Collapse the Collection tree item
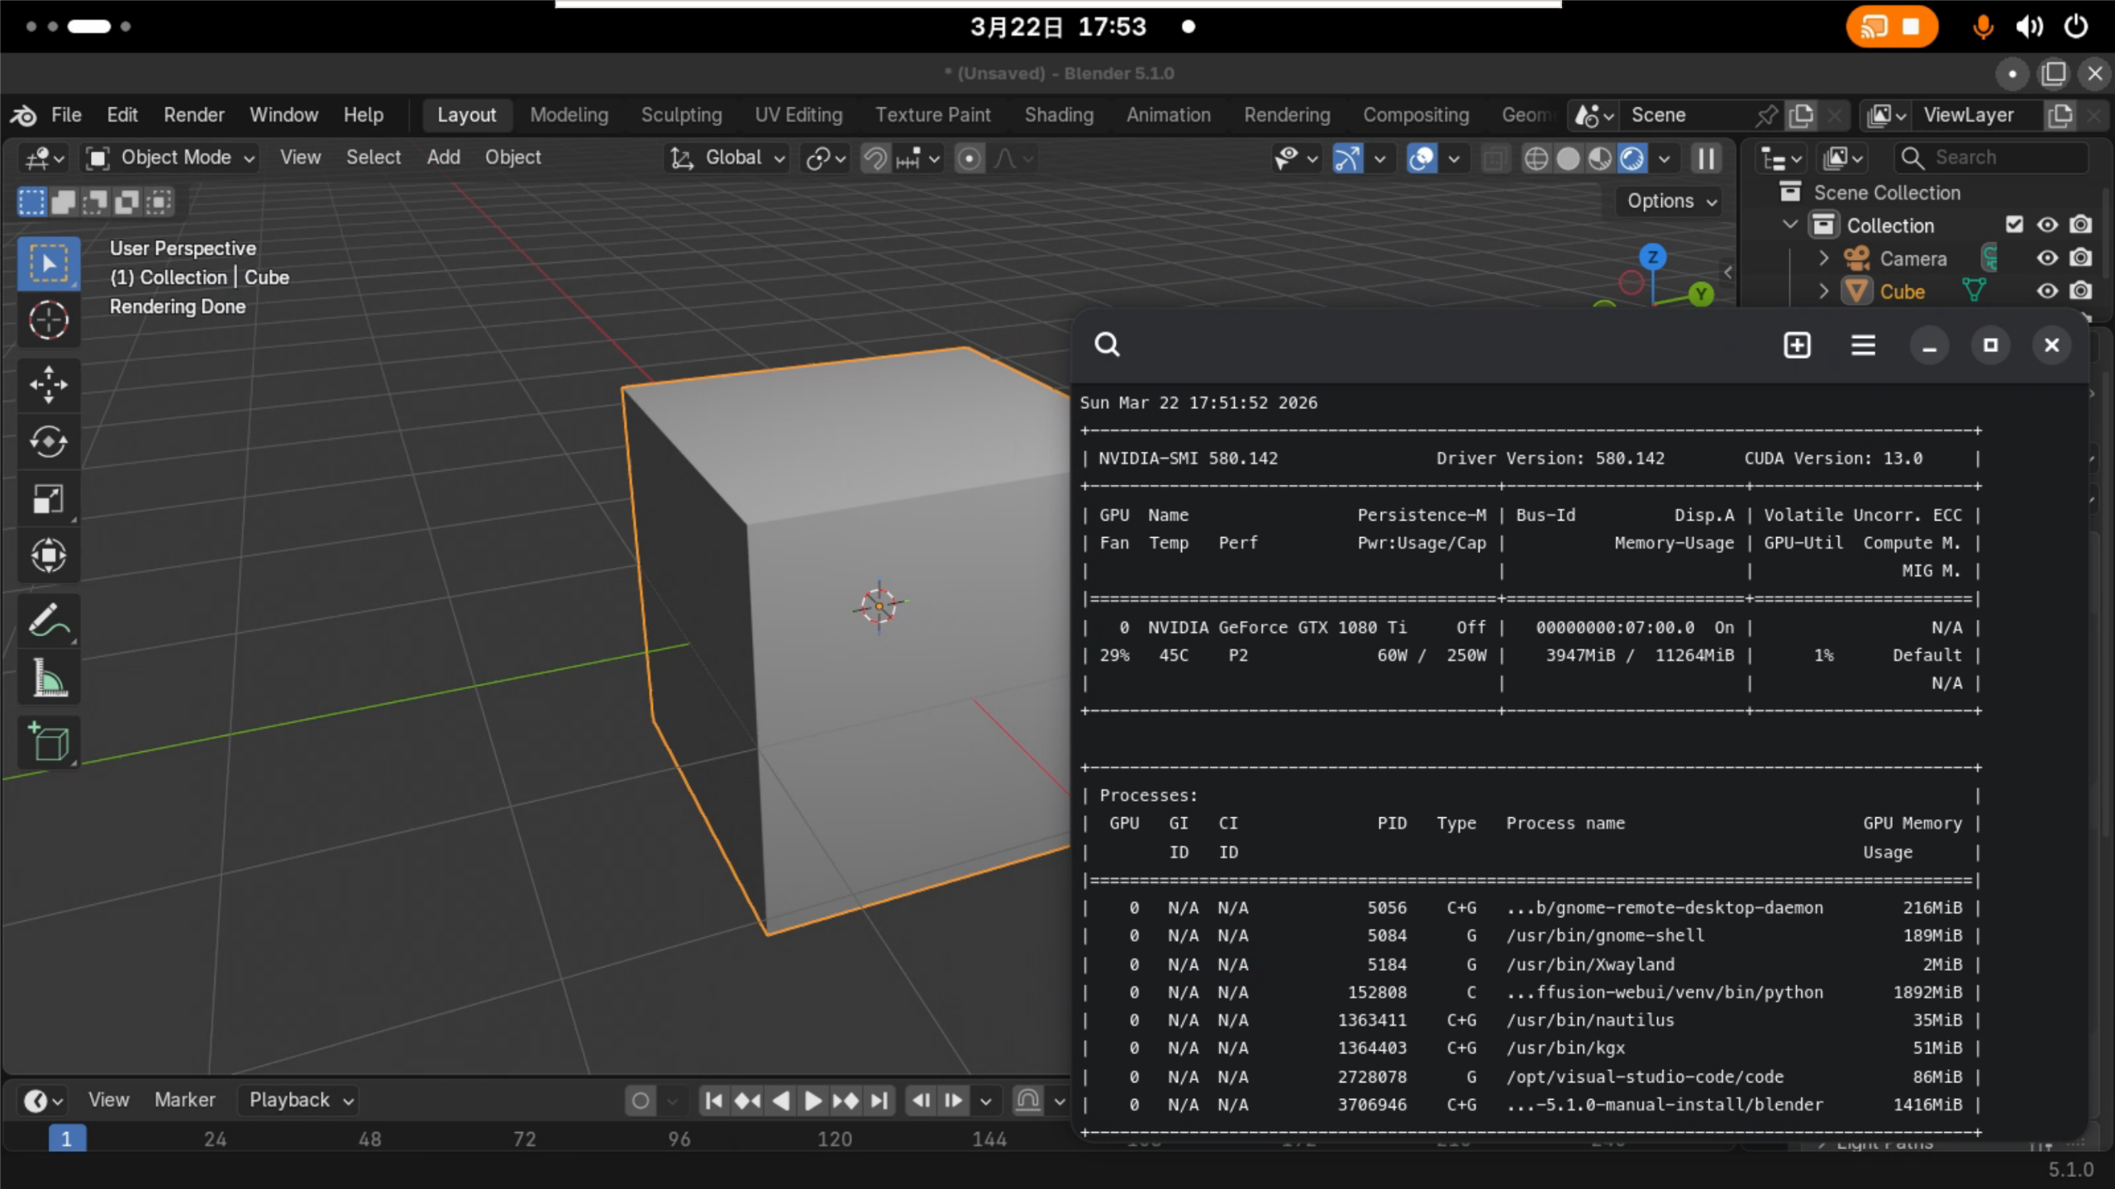The image size is (2115, 1189). [1790, 225]
